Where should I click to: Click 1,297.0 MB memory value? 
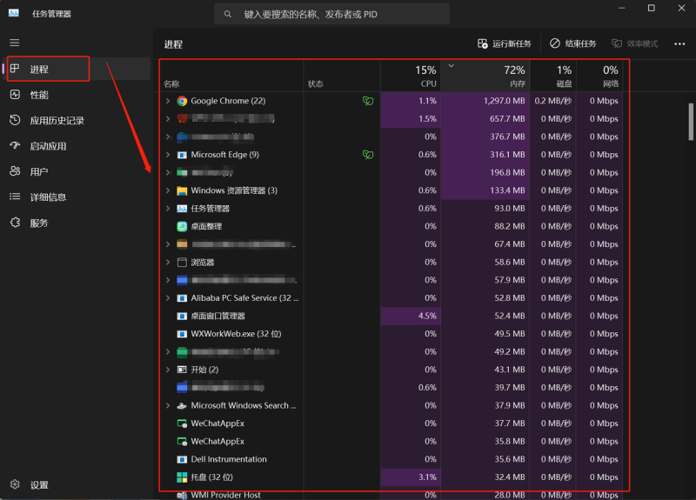(x=505, y=101)
